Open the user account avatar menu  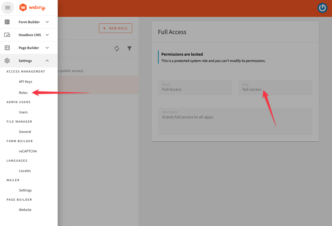pos(322,8)
